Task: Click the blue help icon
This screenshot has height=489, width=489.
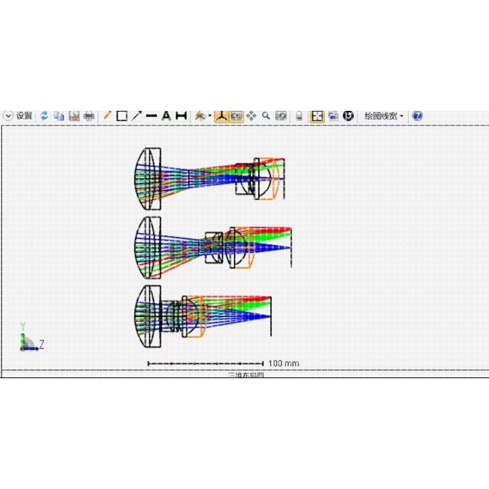Action: coord(417,116)
